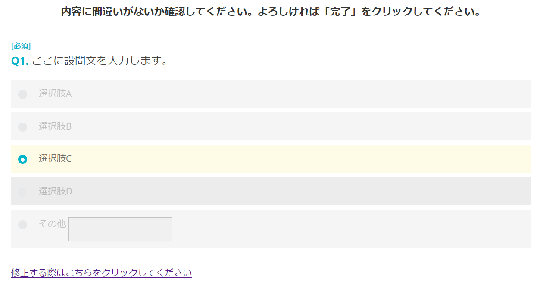Click the selected 選択肢C radio button
This screenshot has height=293, width=543.
pos(23,159)
